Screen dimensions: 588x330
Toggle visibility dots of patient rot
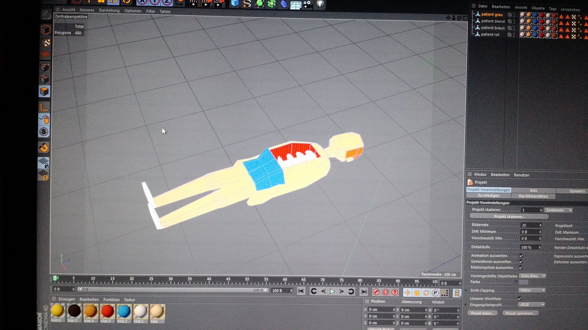tap(514, 35)
